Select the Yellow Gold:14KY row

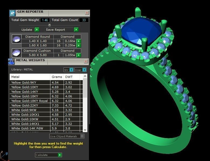[x=46, y=92]
